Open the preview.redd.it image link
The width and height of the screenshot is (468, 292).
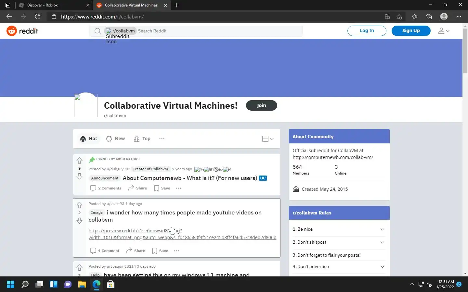click(182, 234)
